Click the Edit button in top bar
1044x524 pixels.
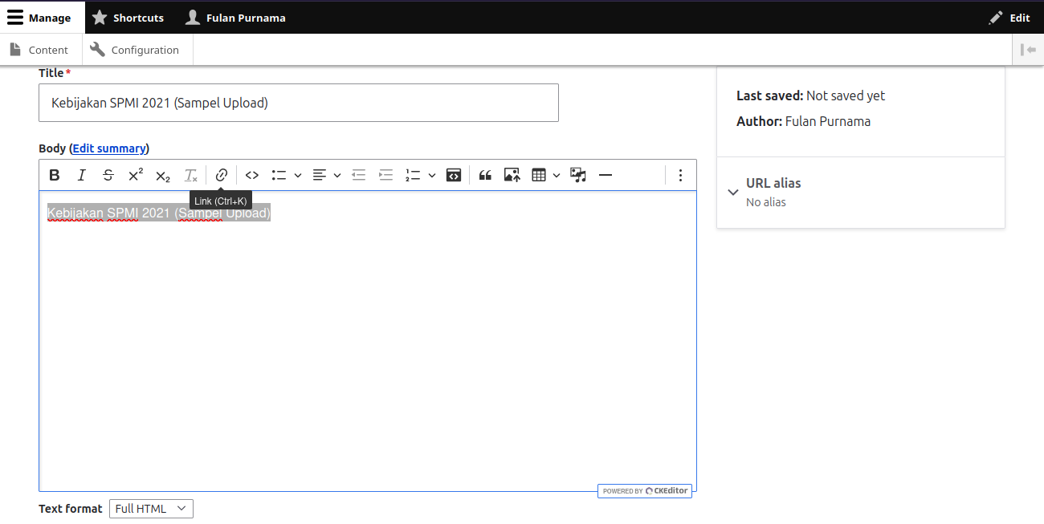[x=1009, y=18]
